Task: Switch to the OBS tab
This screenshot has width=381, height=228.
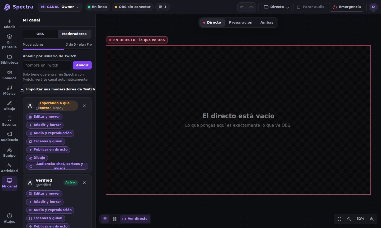Action: tap(40, 34)
